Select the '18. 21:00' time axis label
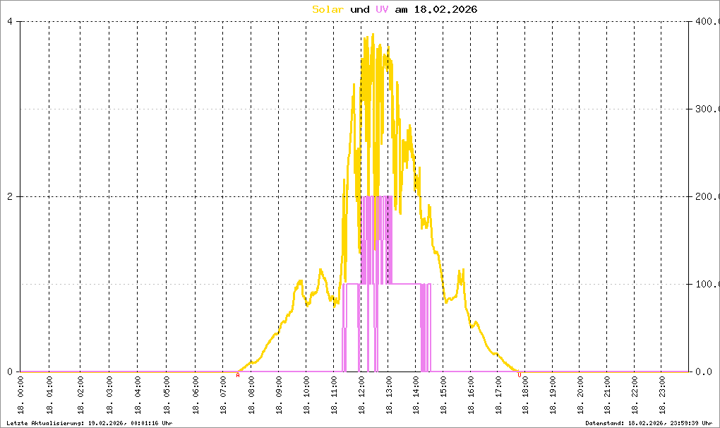The height and width of the screenshot is (428, 720). tap(608, 396)
